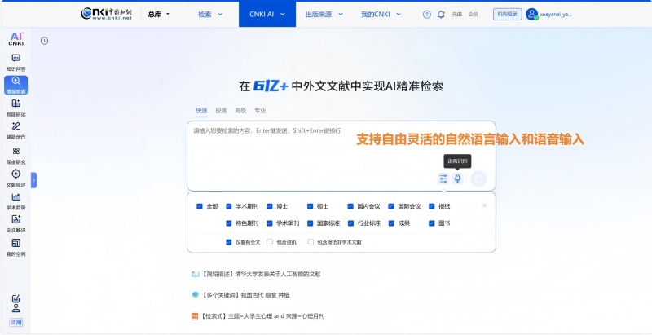Uncheck the 博士 document type checkbox
Image resolution: width=652 pixels, height=335 pixels.
click(270, 206)
